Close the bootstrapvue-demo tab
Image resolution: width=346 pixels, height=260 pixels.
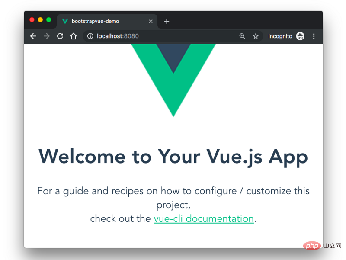click(x=151, y=21)
